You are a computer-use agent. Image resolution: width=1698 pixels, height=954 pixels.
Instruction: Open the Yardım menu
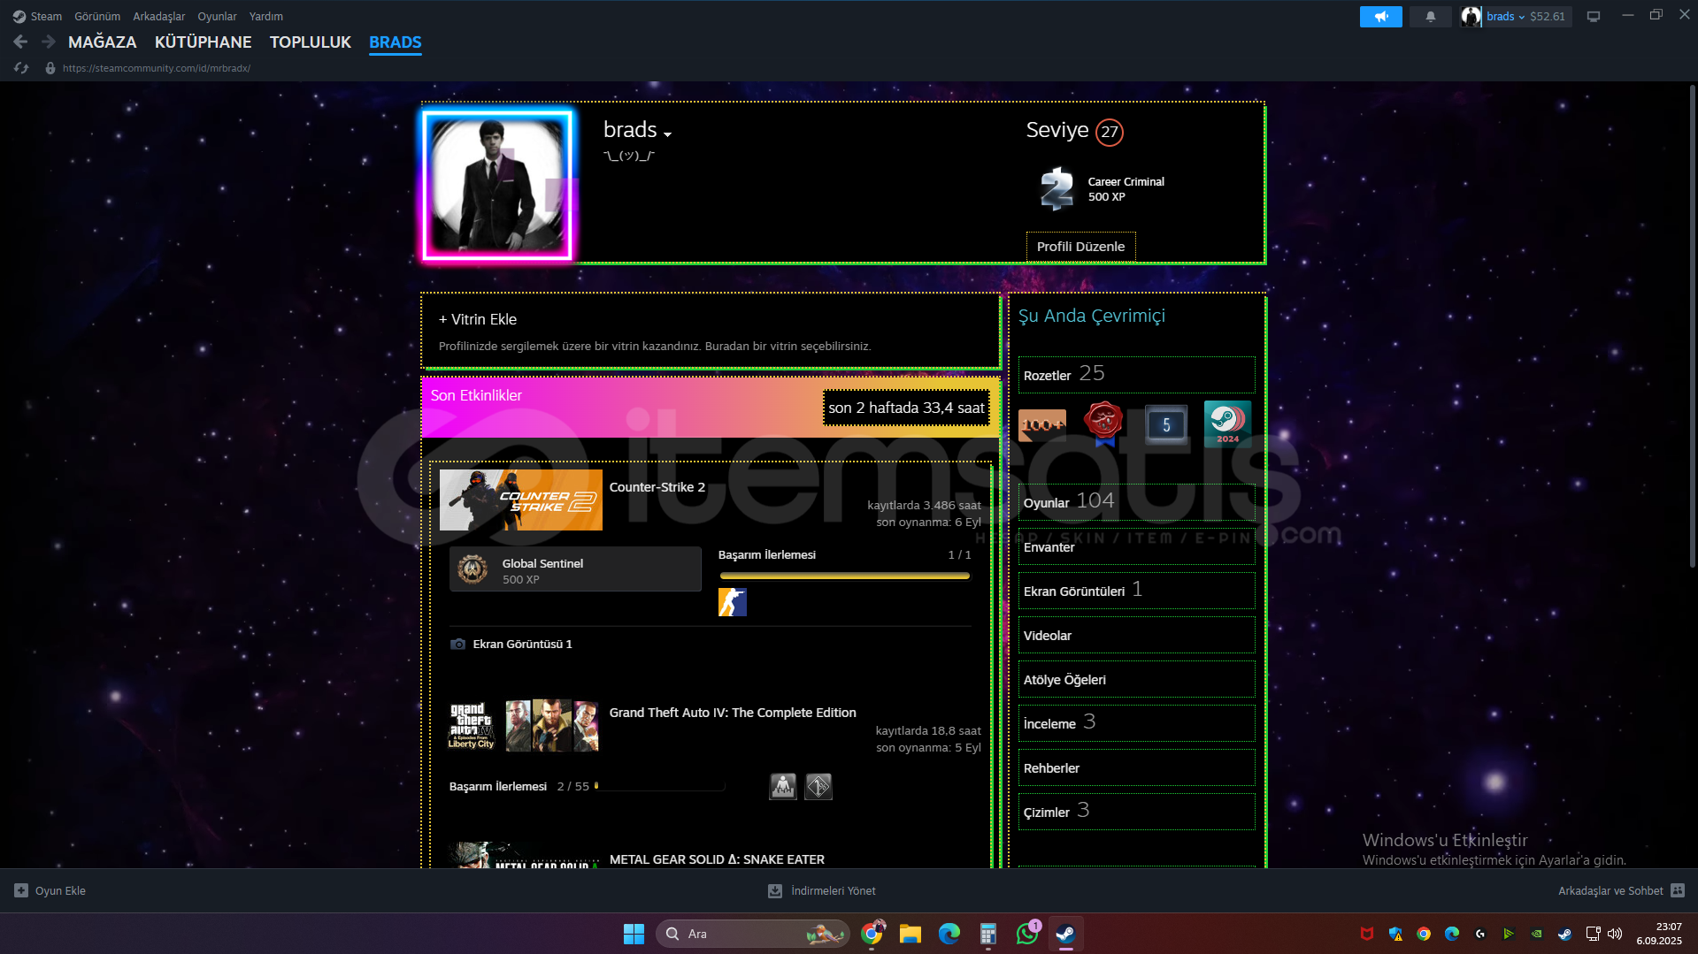(x=266, y=16)
